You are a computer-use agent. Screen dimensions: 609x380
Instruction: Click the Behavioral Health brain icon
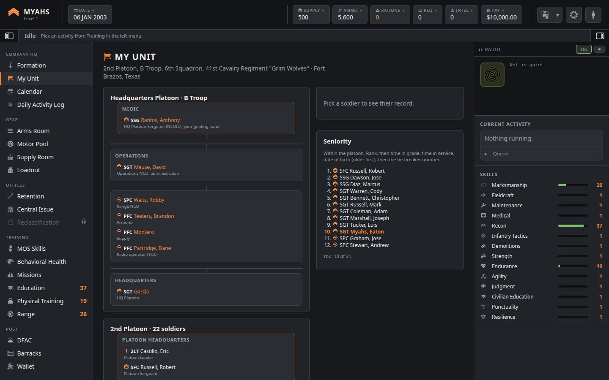[11, 262]
